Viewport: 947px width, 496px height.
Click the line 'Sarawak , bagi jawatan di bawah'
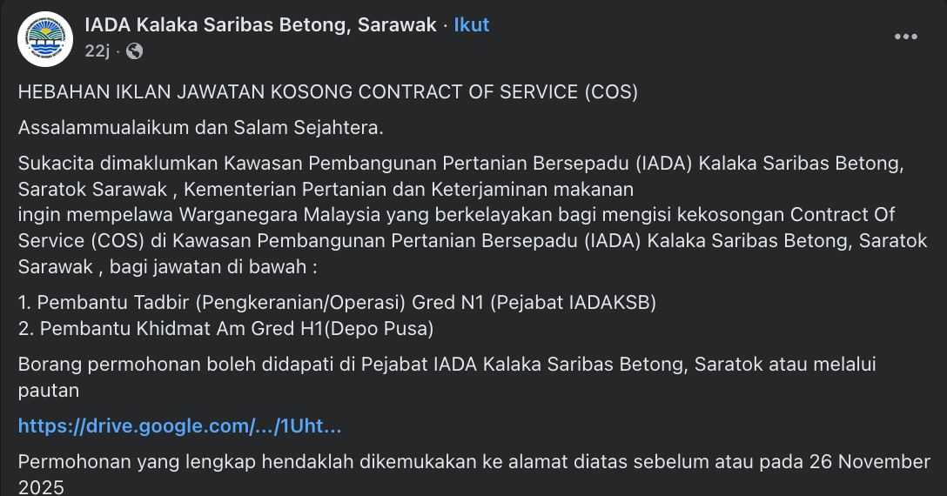tap(168, 265)
